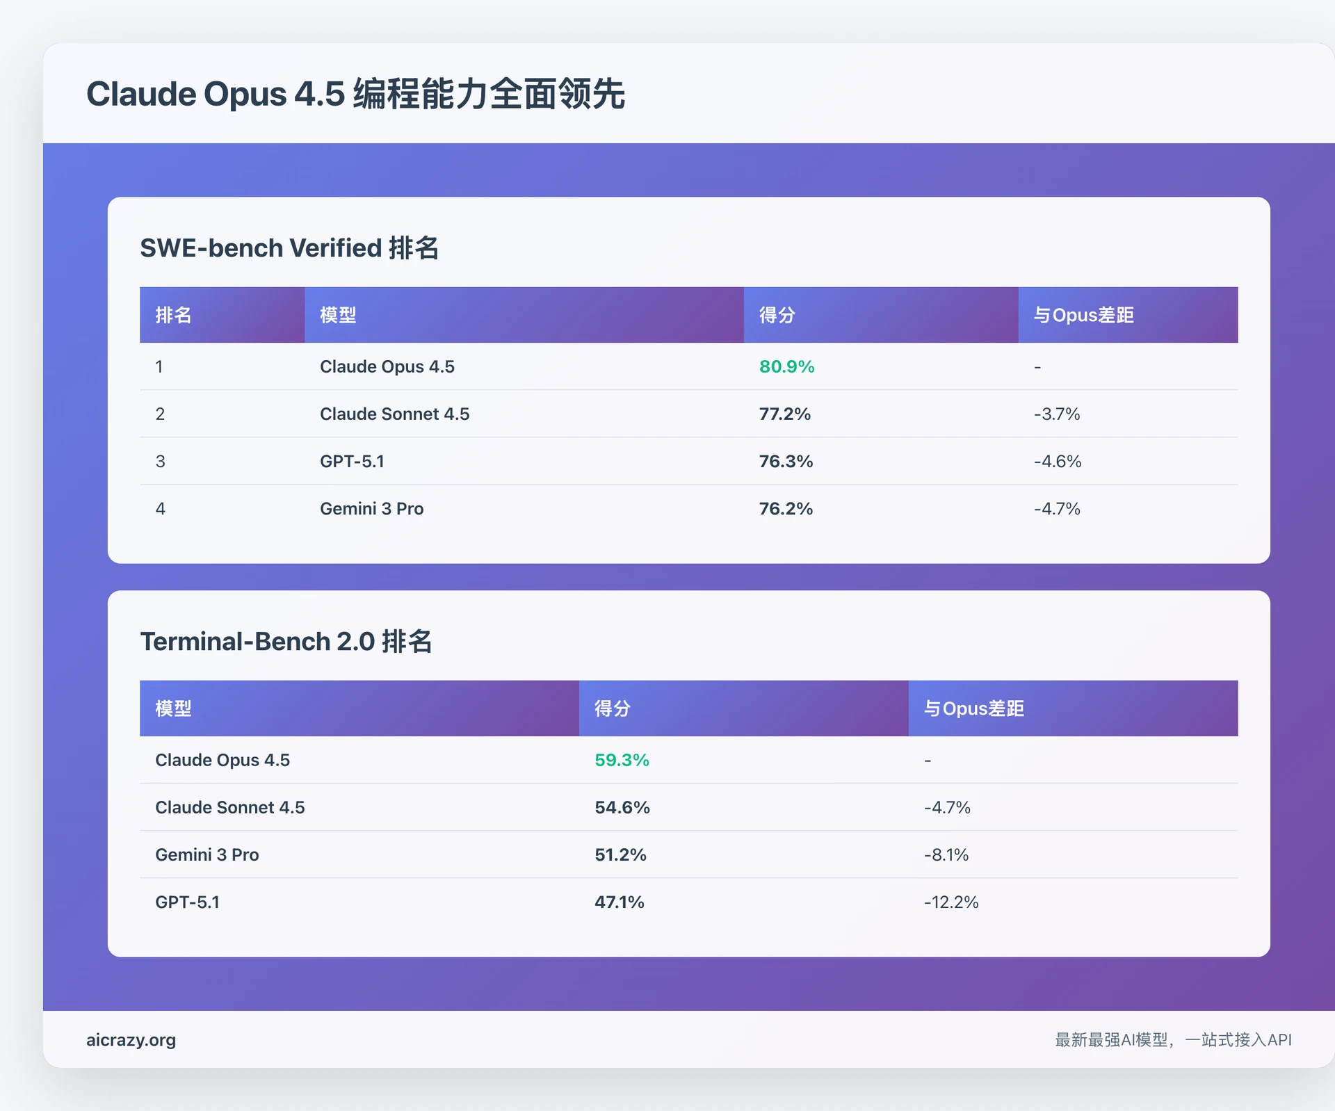Select the title Claude Opus 4.5 编程能力全面领先
This screenshot has height=1111, width=1335.
pyautogui.click(x=356, y=95)
